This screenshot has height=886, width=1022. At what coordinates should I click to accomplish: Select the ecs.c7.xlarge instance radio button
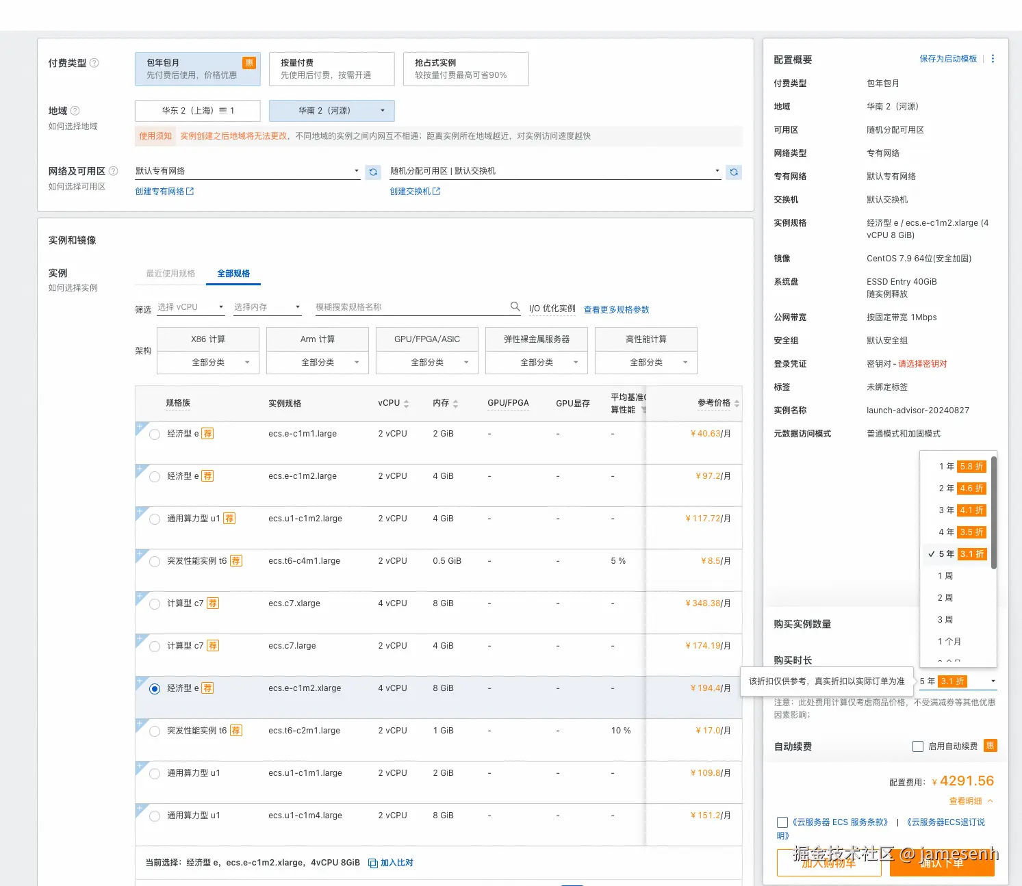pos(155,604)
